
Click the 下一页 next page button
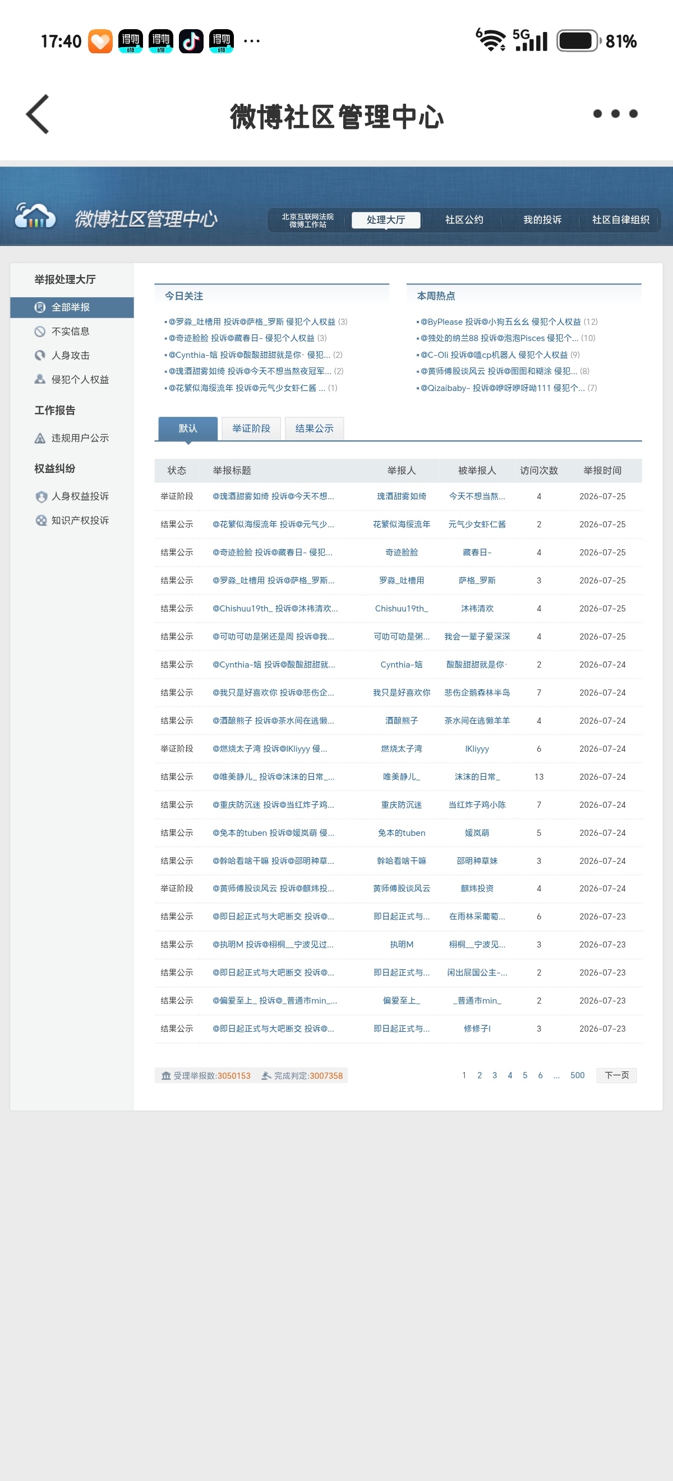click(x=617, y=1075)
